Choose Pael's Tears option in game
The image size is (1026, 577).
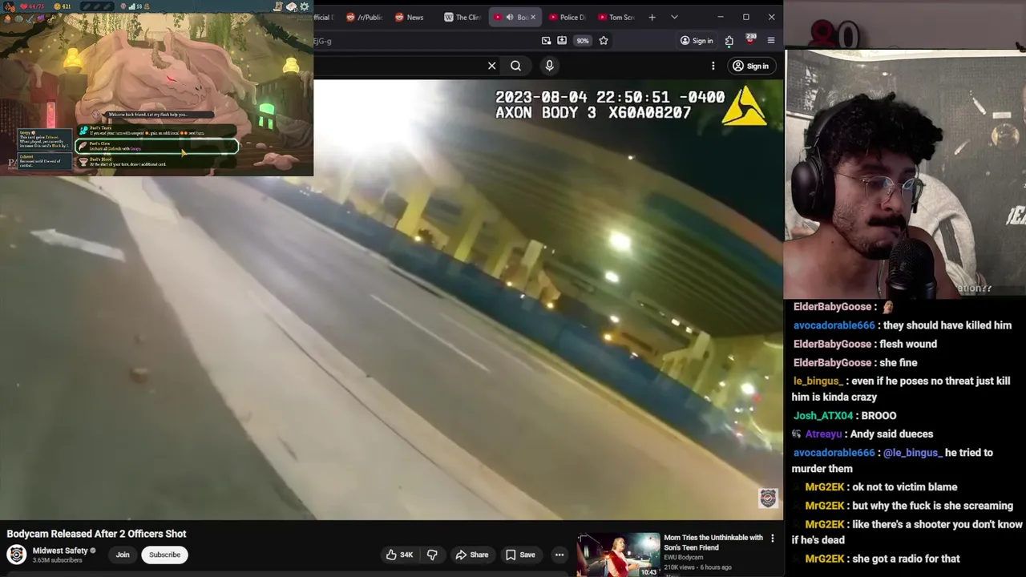[157, 131]
